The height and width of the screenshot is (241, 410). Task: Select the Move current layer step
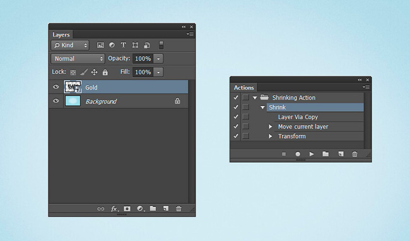pos(303,127)
